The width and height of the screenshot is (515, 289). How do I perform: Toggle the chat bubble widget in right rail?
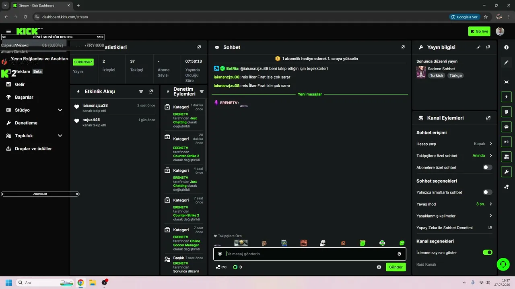[x=506, y=127]
